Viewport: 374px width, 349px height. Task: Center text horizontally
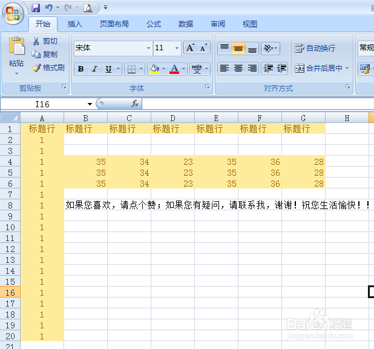(238, 68)
